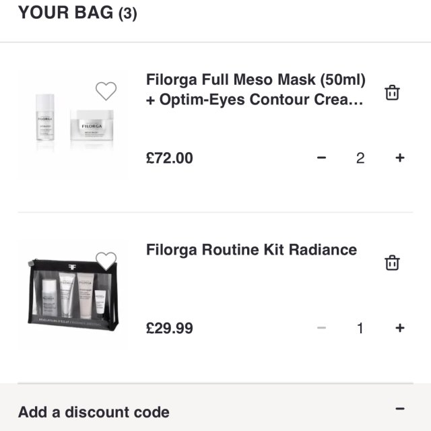
Task: Click the Add a discount code label
Action: [x=94, y=411]
